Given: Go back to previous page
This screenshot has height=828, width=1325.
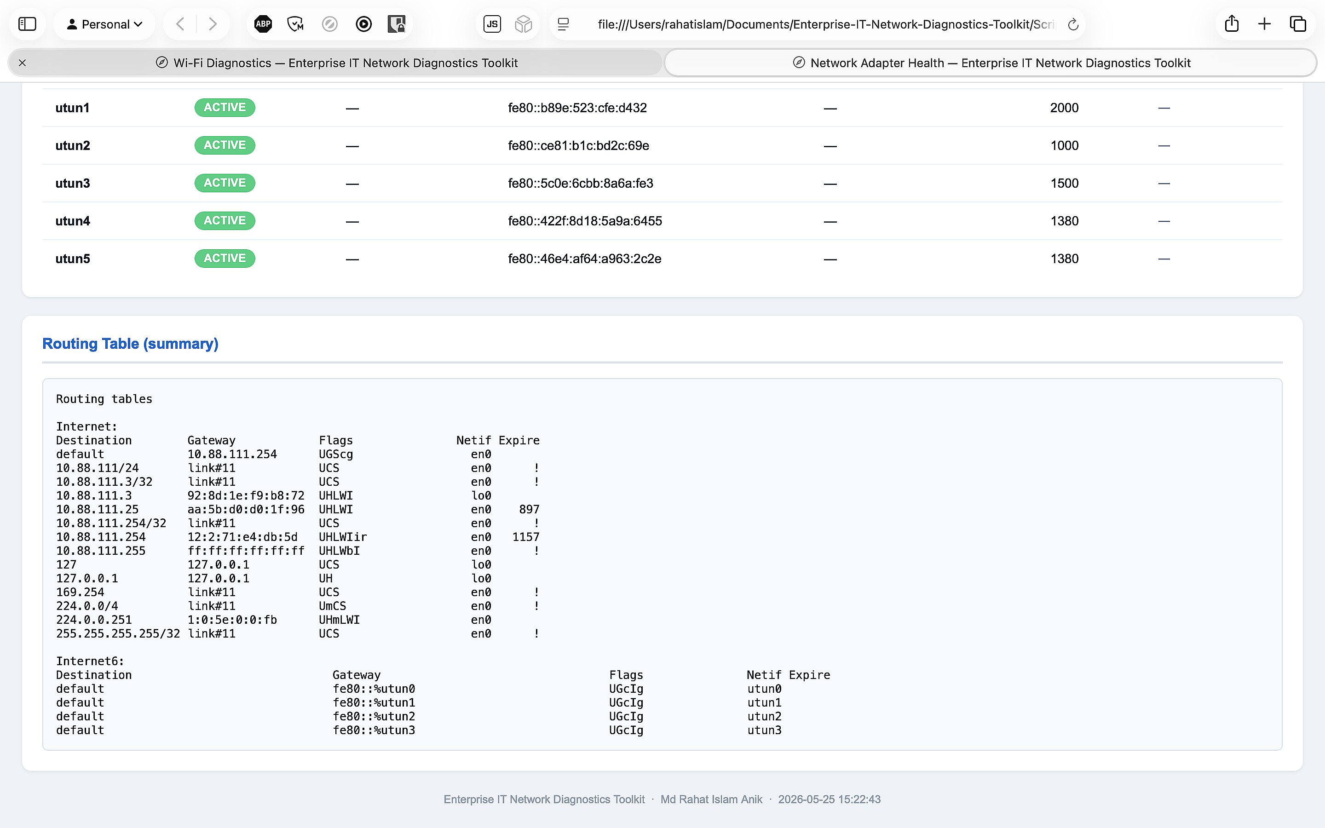Looking at the screenshot, I should click(x=180, y=24).
